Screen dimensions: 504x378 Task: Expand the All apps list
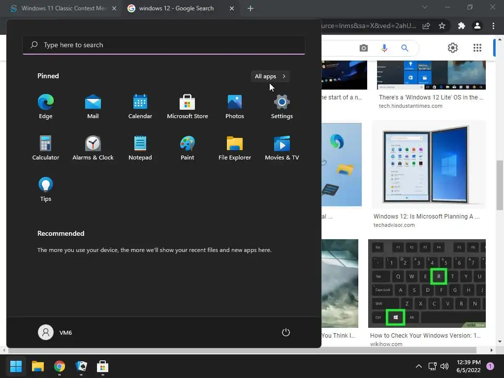270,76
